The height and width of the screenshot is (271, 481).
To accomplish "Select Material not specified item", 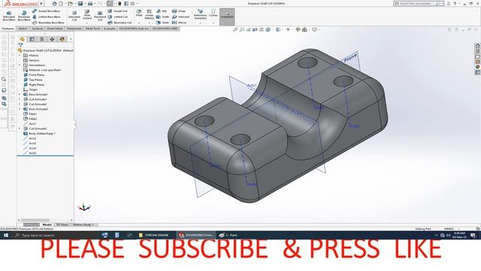I will pos(43,70).
